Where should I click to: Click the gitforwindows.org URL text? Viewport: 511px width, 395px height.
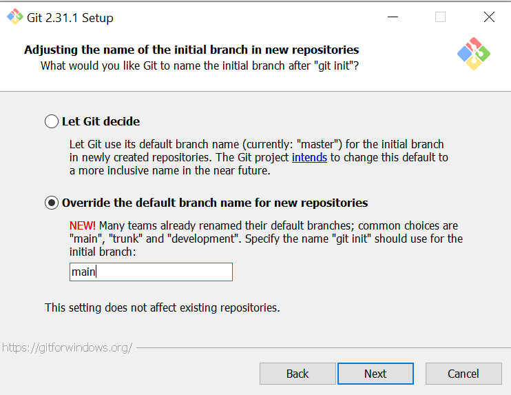point(66,347)
